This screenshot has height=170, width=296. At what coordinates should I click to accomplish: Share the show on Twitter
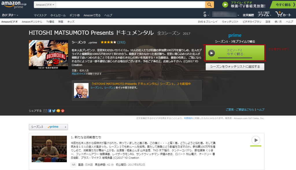coord(54,111)
